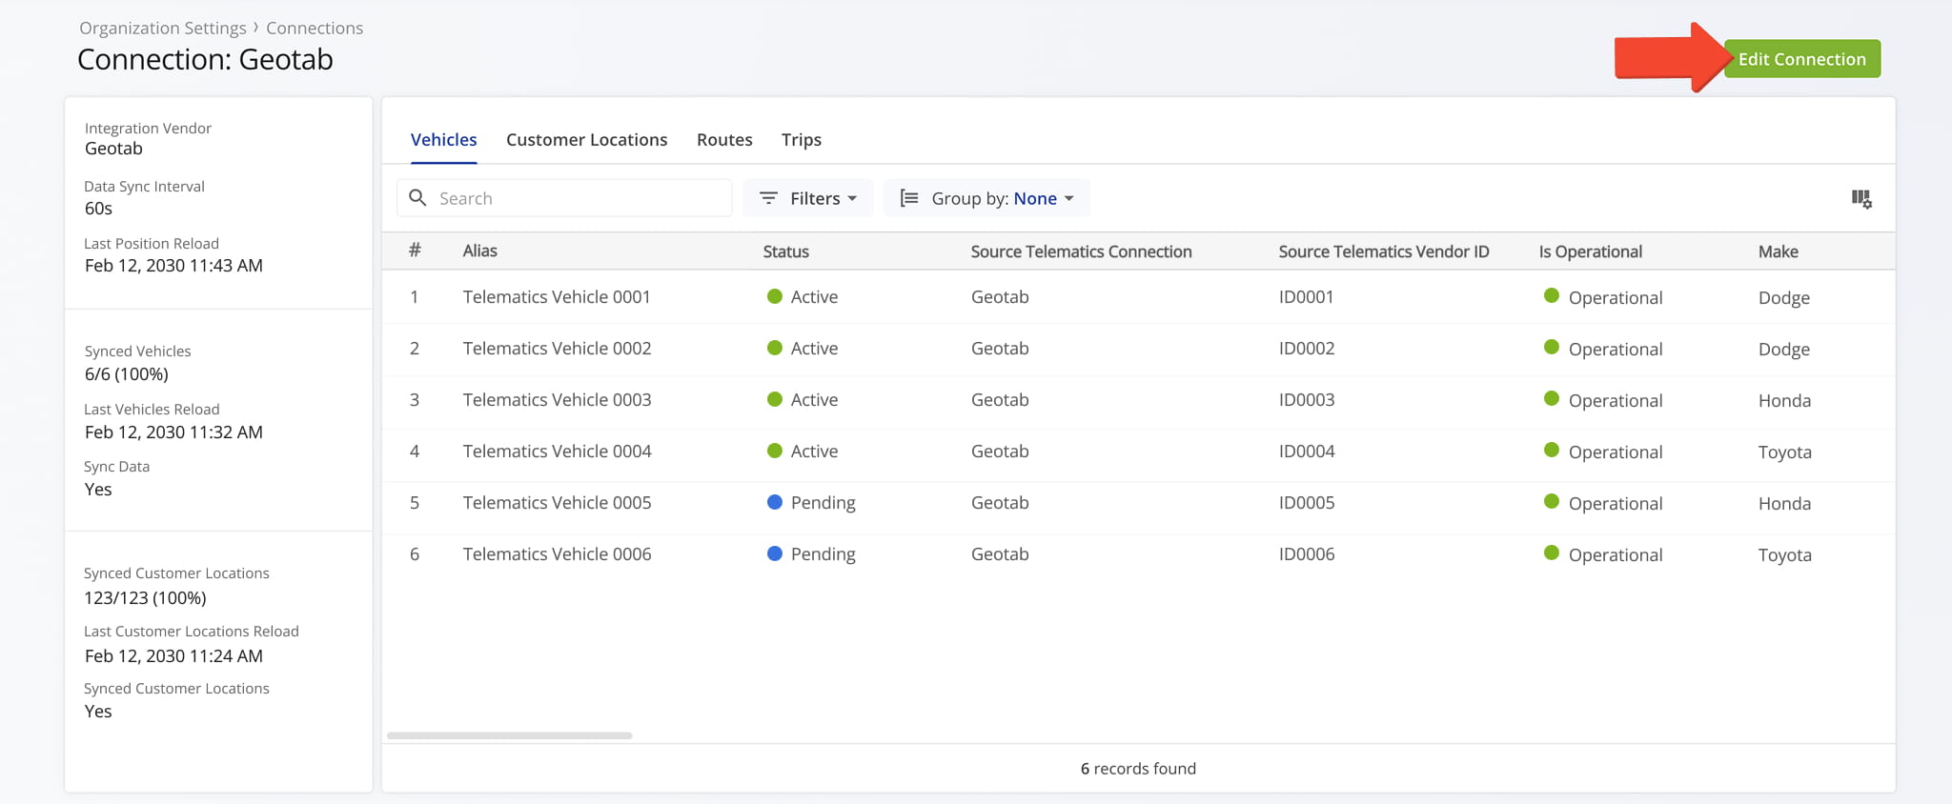Select Telematics Vehicle 0002 row alias

click(557, 349)
